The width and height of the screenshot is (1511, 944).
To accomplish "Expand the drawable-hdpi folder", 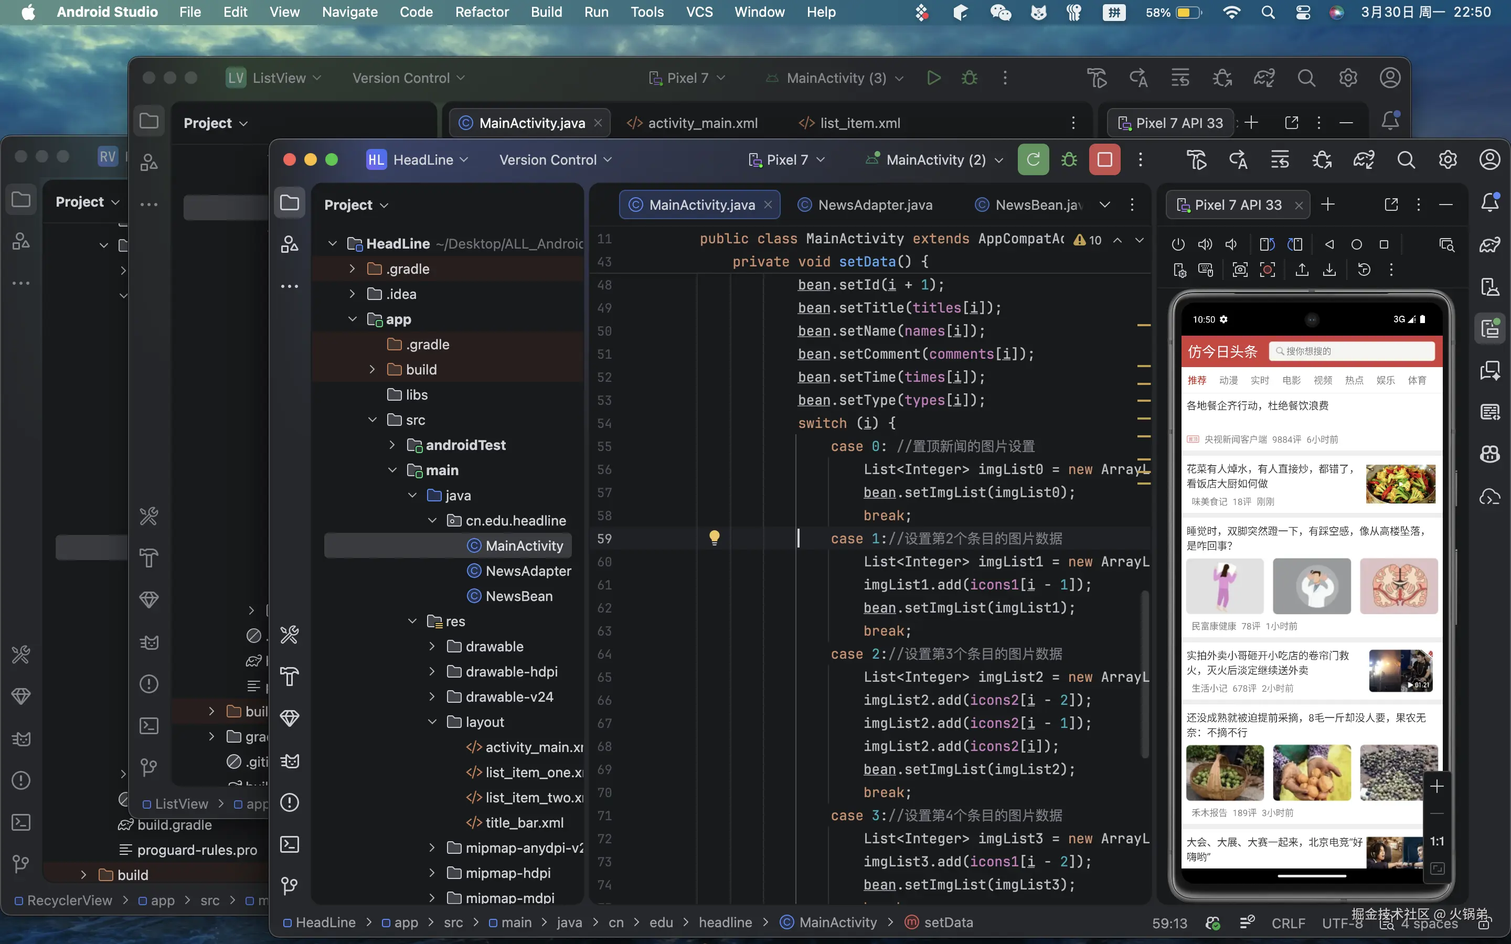I will 432,672.
